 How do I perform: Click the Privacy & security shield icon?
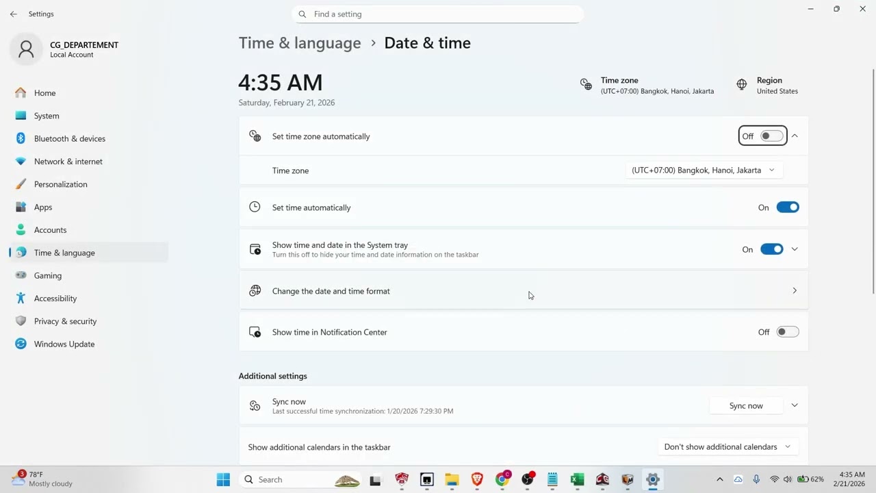[x=21, y=321]
